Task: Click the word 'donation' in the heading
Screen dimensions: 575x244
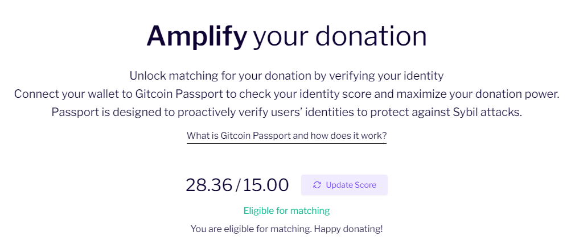Action: [371, 36]
